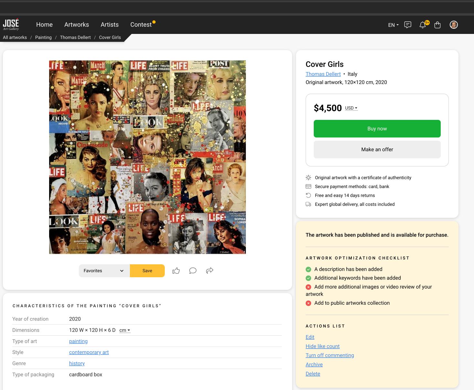Click red cross beside public collection item
The height and width of the screenshot is (390, 474).
point(308,303)
